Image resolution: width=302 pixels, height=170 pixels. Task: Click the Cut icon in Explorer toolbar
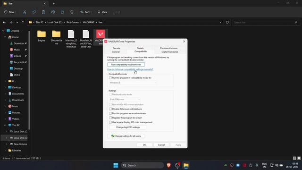point(25,12)
